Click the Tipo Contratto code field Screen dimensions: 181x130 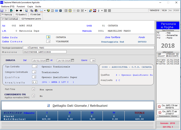pos(34,67)
